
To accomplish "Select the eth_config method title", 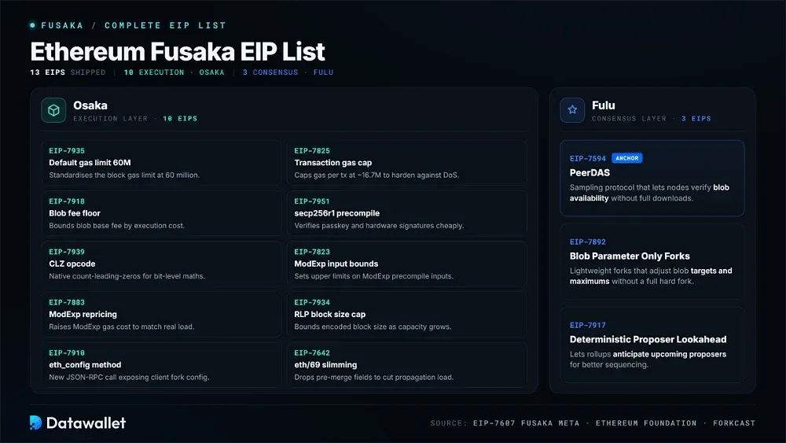I will pos(85,365).
